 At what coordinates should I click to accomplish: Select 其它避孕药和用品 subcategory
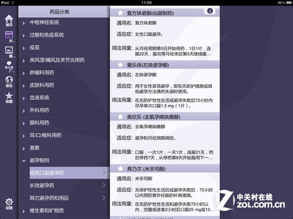69,198
